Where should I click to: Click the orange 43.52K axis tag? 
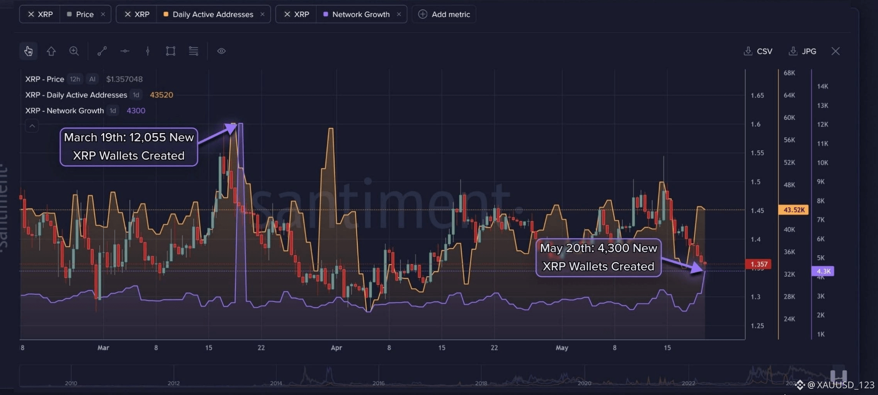tap(793, 210)
